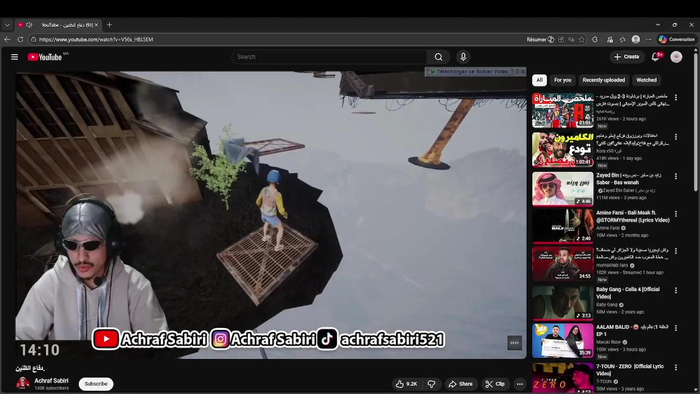
Task: Open options for 7-TOUN ZERO video
Action: [x=676, y=367]
